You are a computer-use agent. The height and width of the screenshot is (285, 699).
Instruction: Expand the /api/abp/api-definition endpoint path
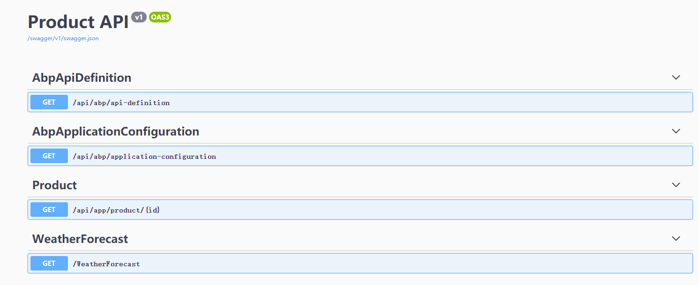pos(121,103)
